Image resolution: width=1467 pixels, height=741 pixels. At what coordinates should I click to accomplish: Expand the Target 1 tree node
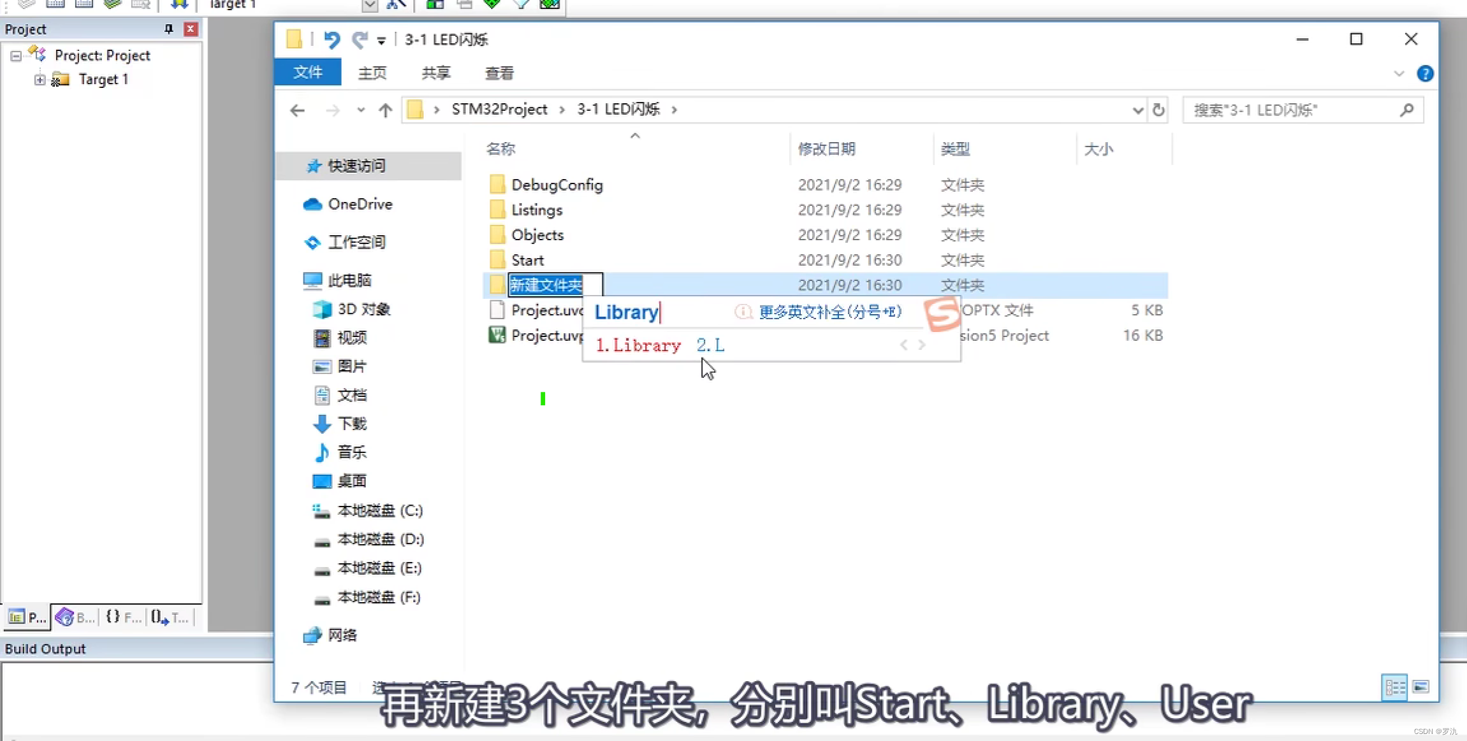point(40,80)
